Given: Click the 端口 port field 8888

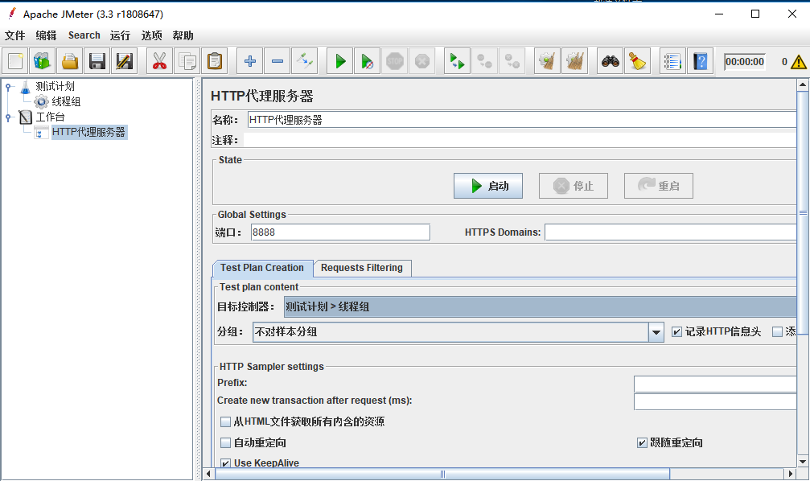Looking at the screenshot, I should tap(340, 232).
